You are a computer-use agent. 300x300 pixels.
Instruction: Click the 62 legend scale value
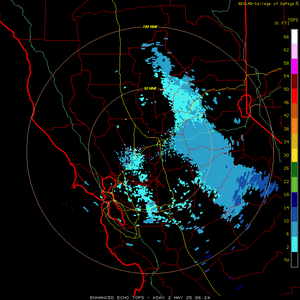[x=286, y=50]
